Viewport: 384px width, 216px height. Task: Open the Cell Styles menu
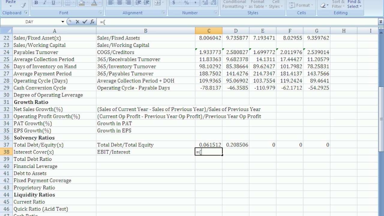[276, 4]
